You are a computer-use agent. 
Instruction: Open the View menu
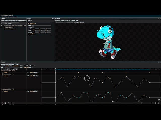(8, 17)
